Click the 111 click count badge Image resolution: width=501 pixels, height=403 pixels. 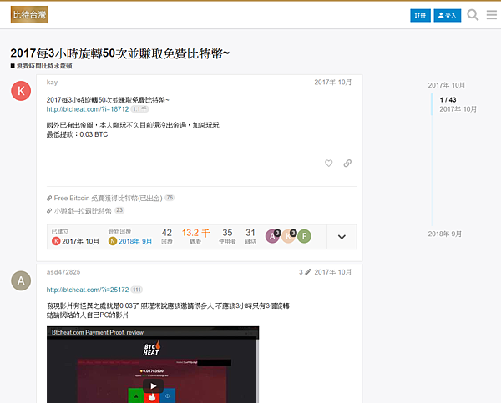(137, 290)
